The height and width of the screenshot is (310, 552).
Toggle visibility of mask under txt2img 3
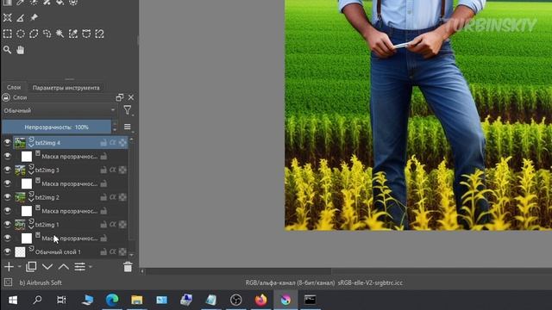click(x=8, y=183)
